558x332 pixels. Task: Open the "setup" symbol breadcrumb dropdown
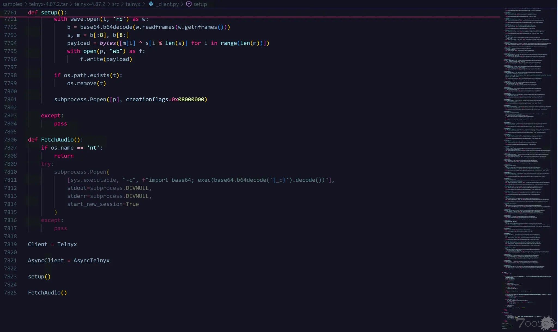click(200, 4)
